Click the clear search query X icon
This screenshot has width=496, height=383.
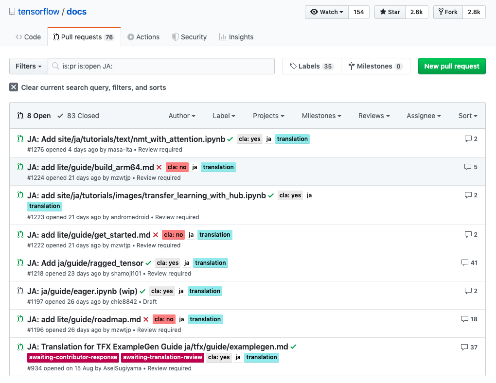14,87
